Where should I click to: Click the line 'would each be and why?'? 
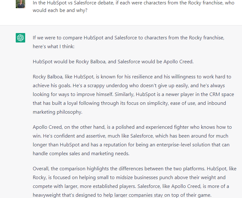pyautogui.click(x=60, y=10)
